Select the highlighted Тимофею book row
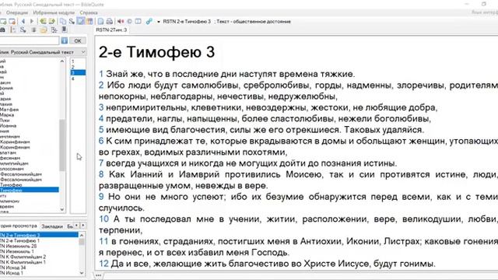 click(30, 190)
